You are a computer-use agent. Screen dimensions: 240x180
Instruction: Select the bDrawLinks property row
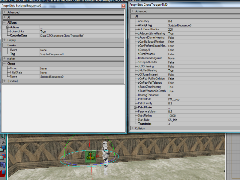[x=63, y=31]
